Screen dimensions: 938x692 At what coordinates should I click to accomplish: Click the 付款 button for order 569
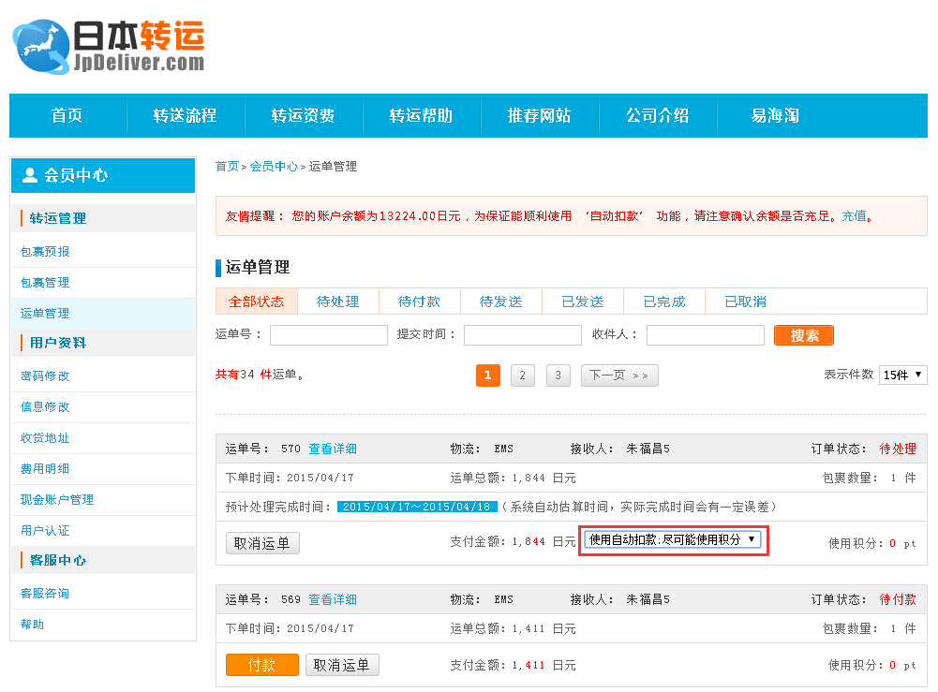click(261, 665)
